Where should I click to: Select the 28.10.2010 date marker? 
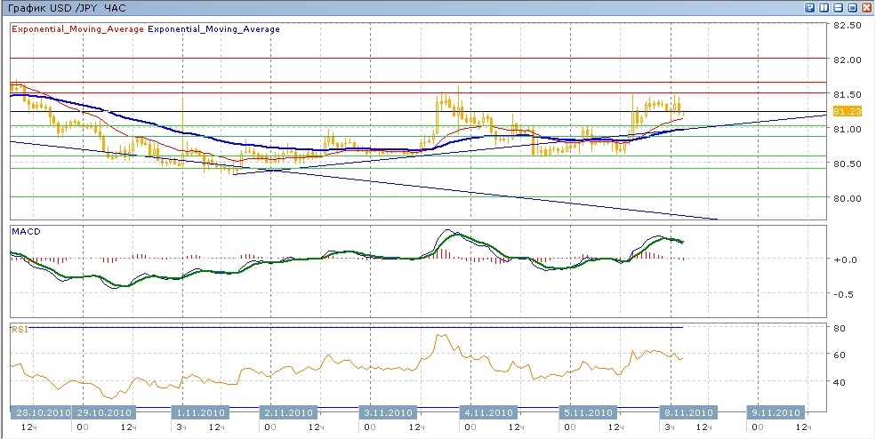coord(41,413)
